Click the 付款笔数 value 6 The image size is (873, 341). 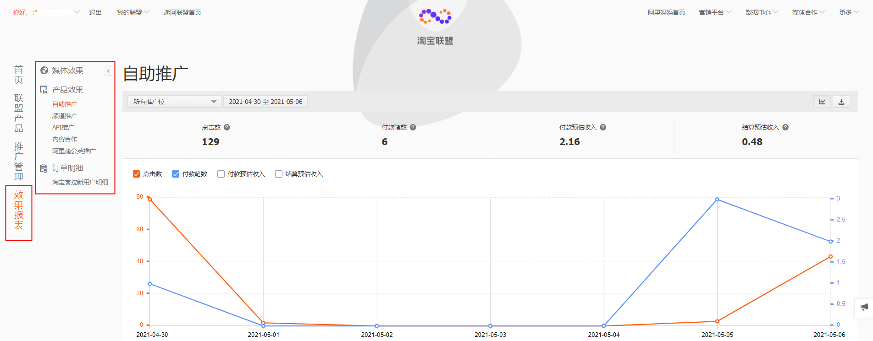[385, 142]
